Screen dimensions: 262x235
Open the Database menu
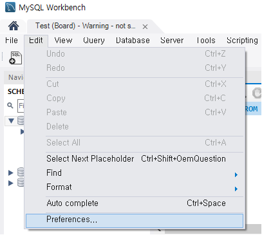(133, 41)
